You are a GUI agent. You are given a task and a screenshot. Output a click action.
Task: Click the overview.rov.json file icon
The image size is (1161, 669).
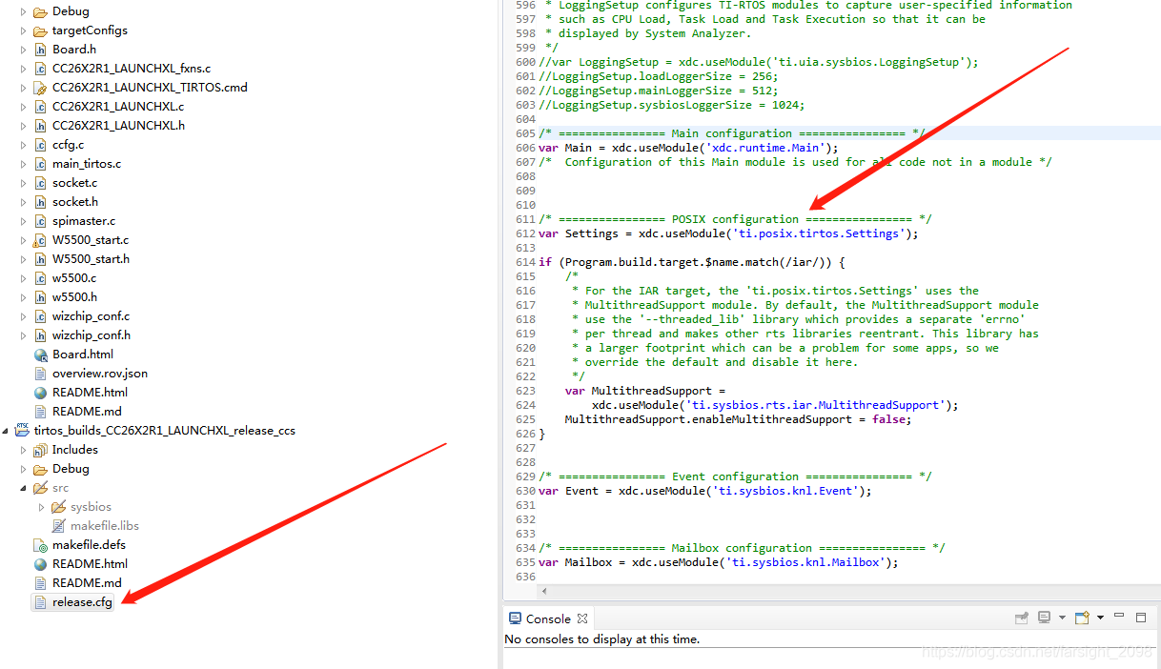click(x=40, y=374)
